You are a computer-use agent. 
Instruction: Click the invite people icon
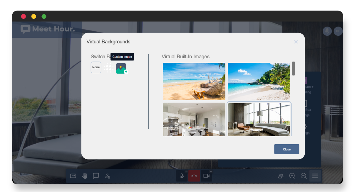(x=108, y=176)
